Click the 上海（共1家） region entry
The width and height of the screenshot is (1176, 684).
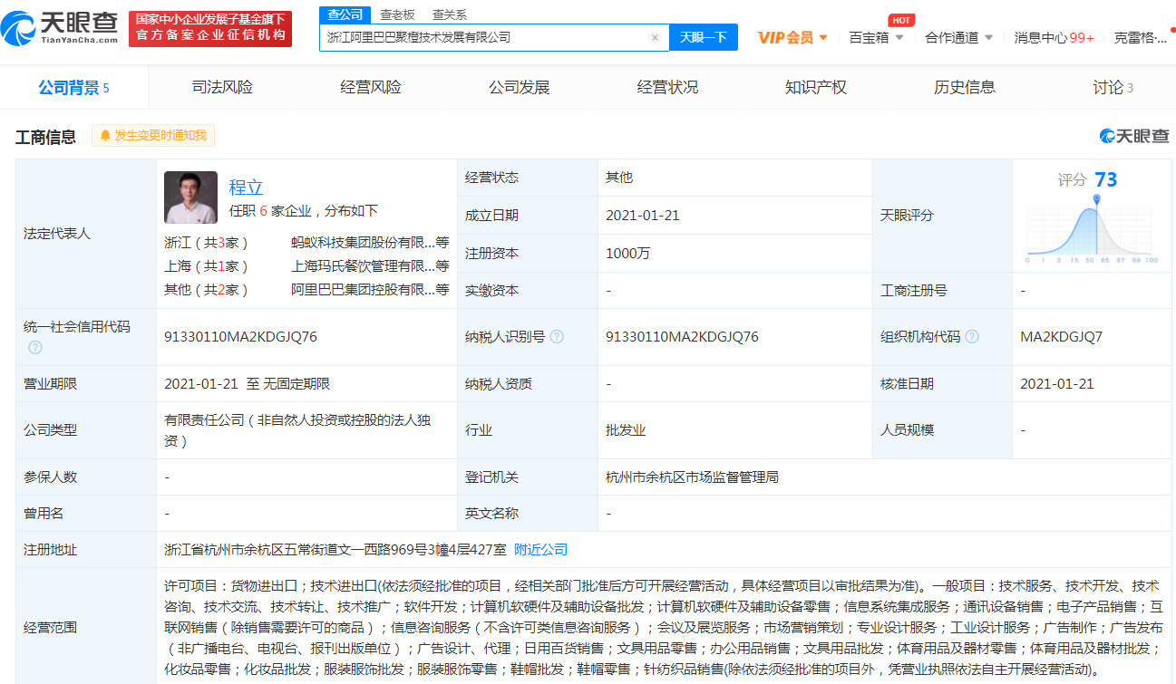(x=206, y=265)
